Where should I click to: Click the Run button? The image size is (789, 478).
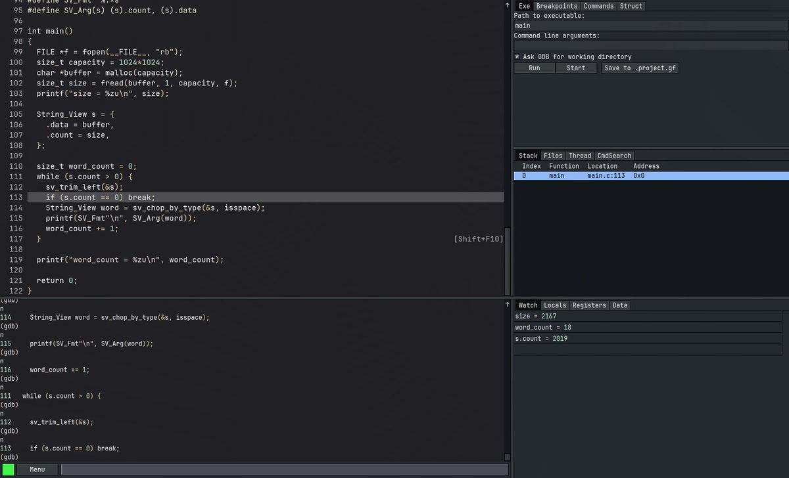[535, 68]
